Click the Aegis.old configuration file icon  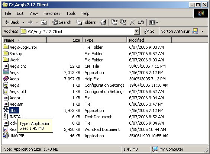click(x=6, y=92)
